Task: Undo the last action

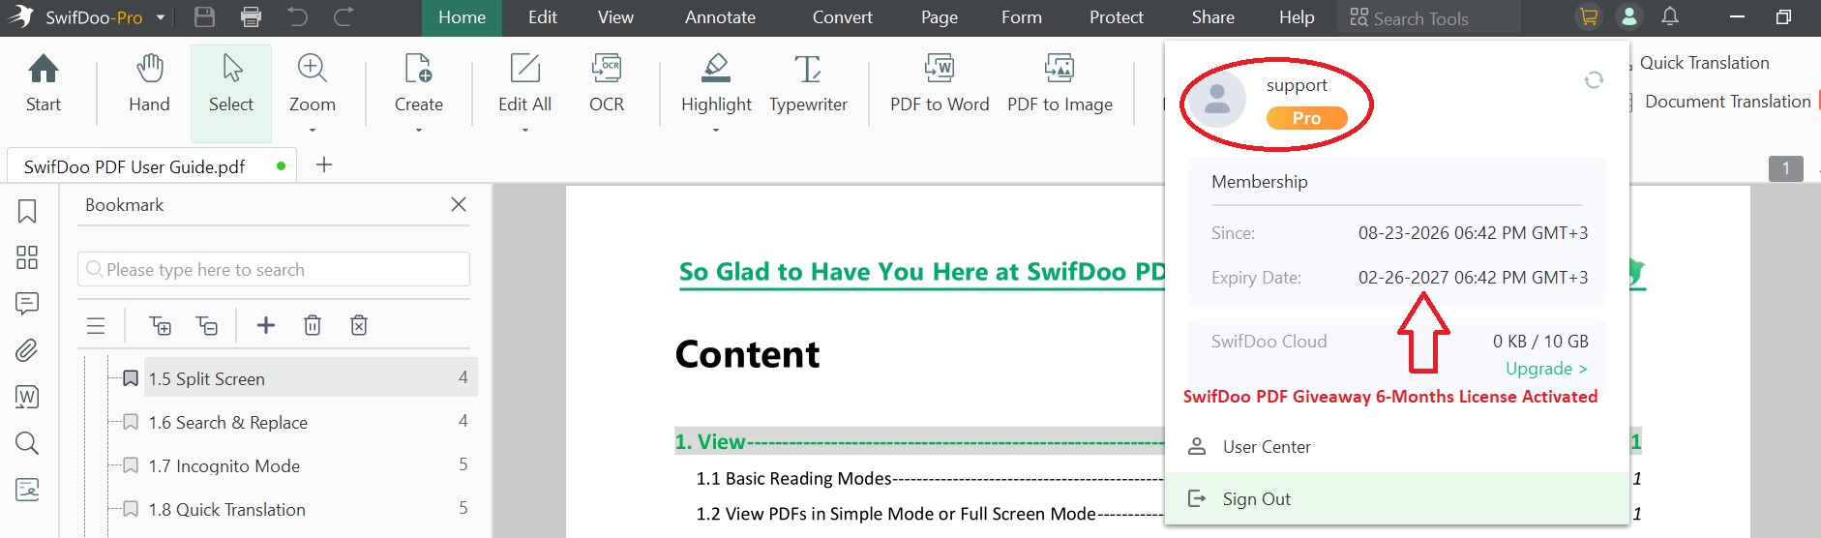Action: click(297, 16)
